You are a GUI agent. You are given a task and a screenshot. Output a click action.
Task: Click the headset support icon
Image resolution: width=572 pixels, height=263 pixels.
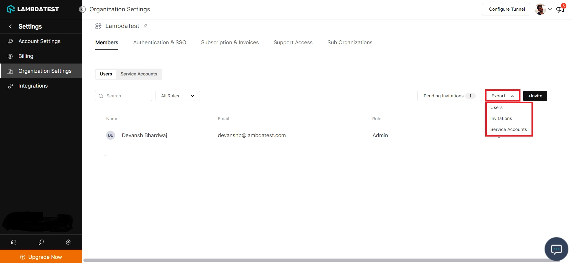point(14,242)
